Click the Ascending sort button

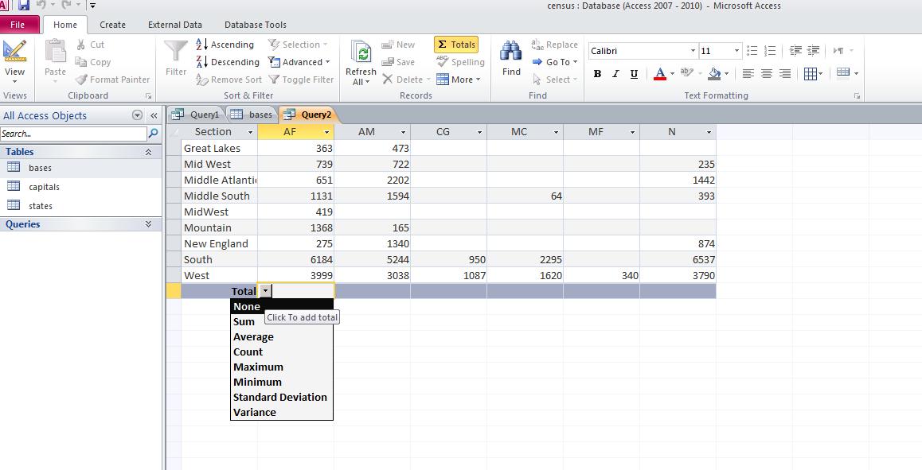pos(225,45)
